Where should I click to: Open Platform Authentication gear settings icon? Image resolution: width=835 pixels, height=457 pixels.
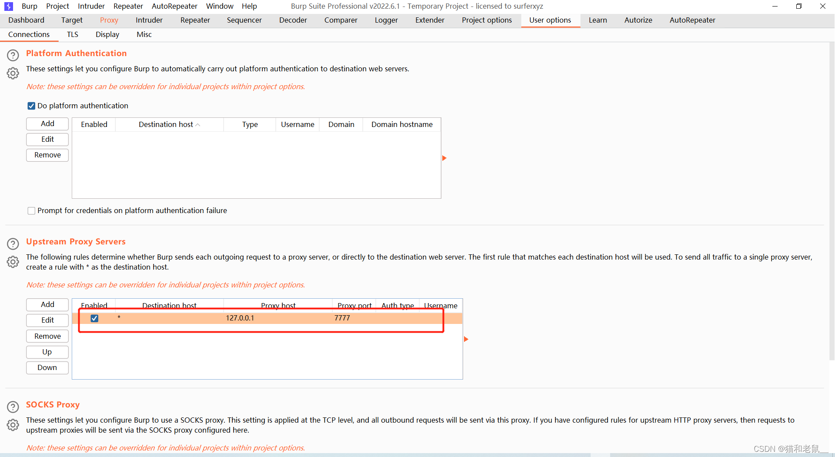click(13, 73)
